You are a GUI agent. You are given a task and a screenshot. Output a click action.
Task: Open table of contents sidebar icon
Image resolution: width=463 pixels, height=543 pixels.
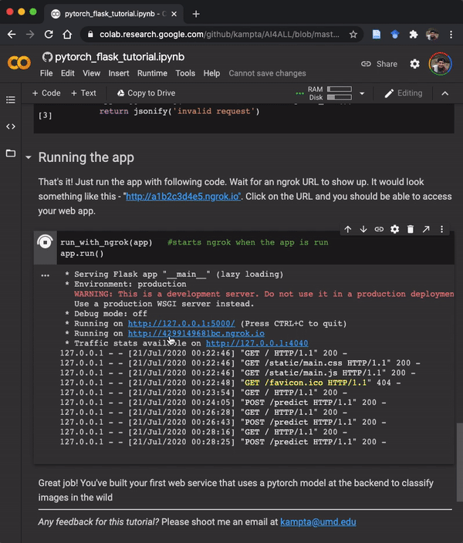[11, 100]
